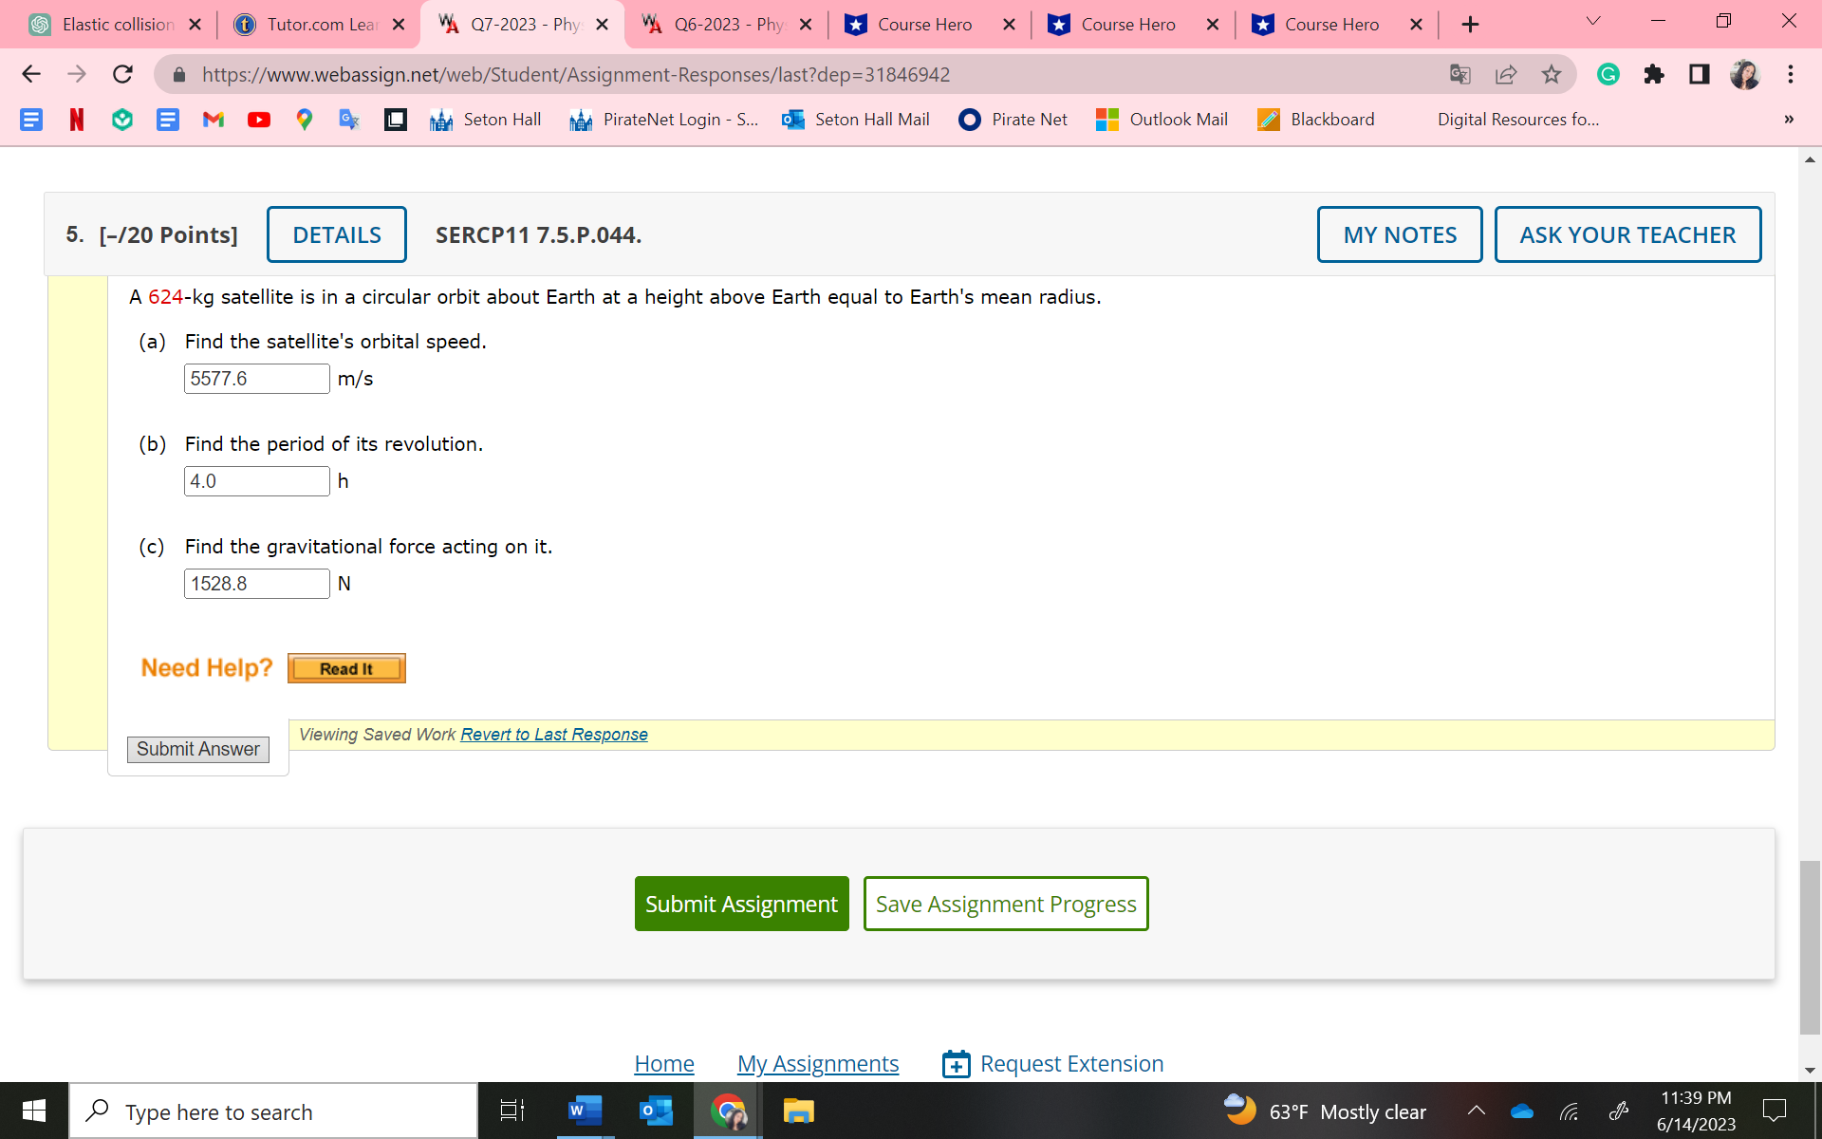The height and width of the screenshot is (1139, 1822).
Task: Click the Submit Assignment button
Action: coord(741,903)
